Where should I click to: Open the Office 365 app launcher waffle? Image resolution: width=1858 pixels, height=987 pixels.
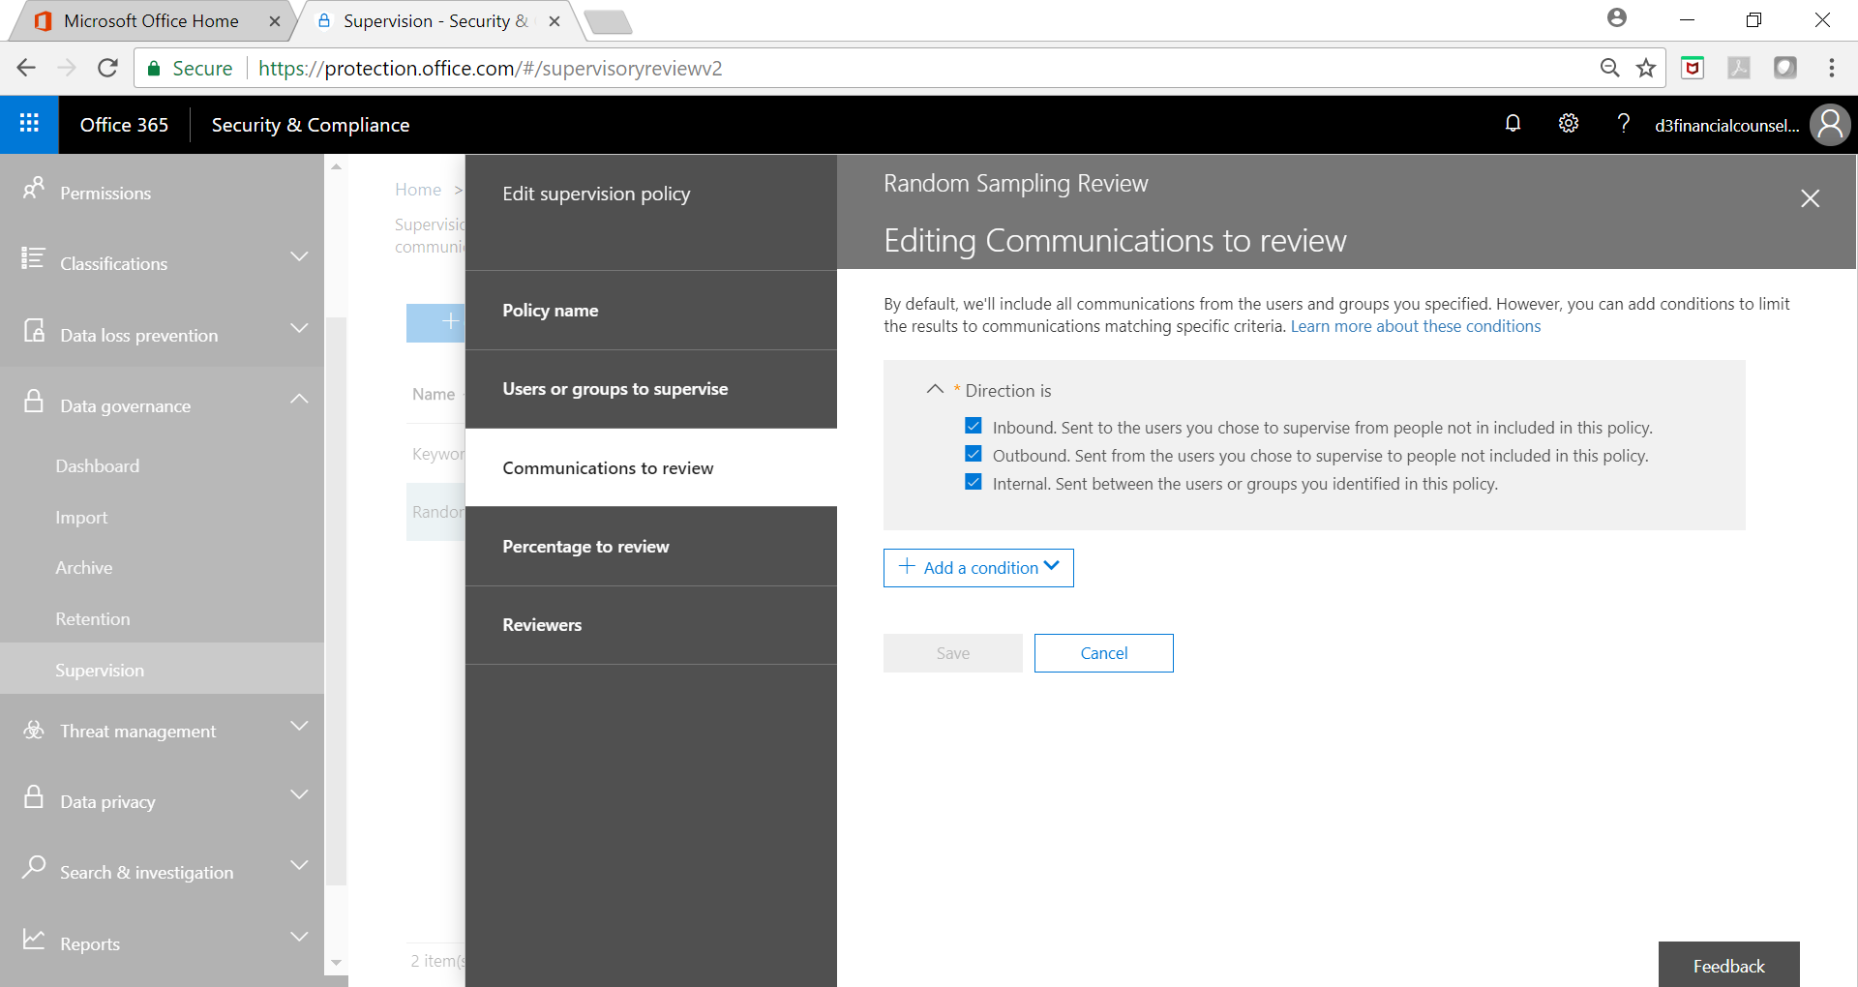coord(29,124)
